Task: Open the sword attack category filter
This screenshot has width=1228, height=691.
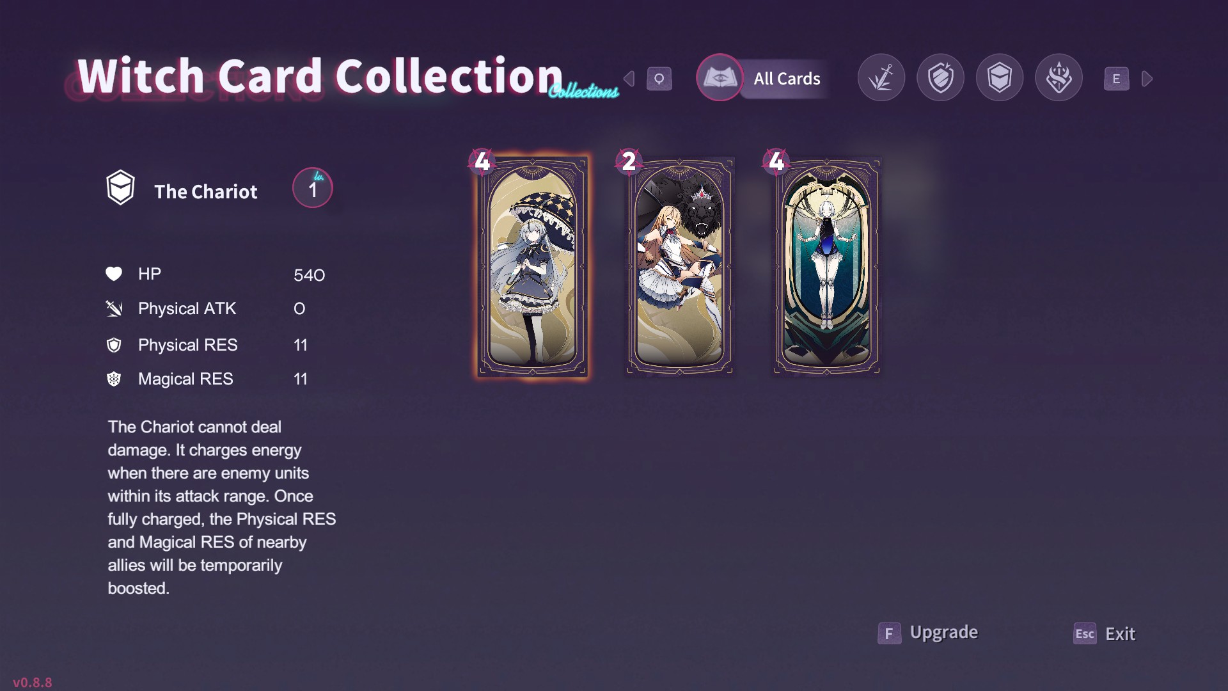Action: click(881, 78)
